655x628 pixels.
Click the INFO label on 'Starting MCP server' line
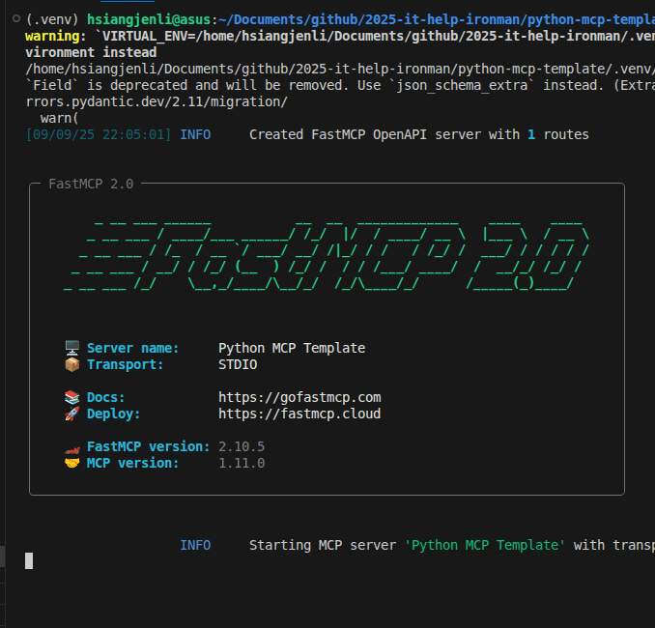click(195, 545)
